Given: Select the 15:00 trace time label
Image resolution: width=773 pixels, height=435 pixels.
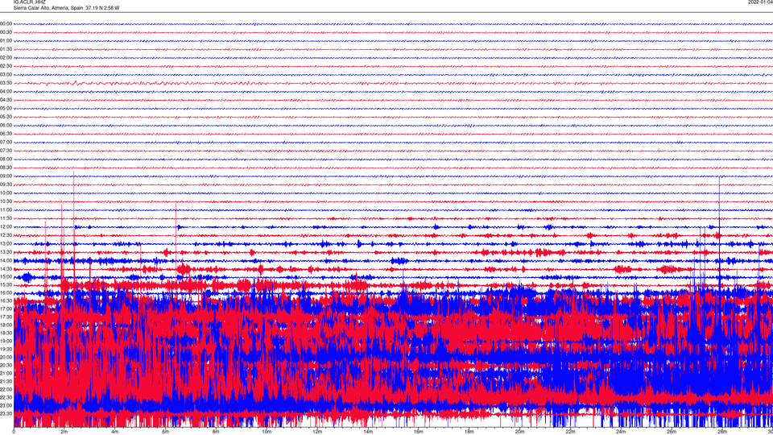Looking at the screenshot, I should [x=6, y=276].
